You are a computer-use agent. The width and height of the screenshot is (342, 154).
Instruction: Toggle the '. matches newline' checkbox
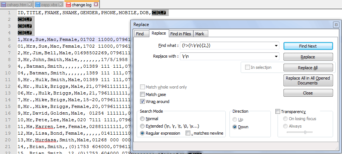pyautogui.click(x=188, y=133)
